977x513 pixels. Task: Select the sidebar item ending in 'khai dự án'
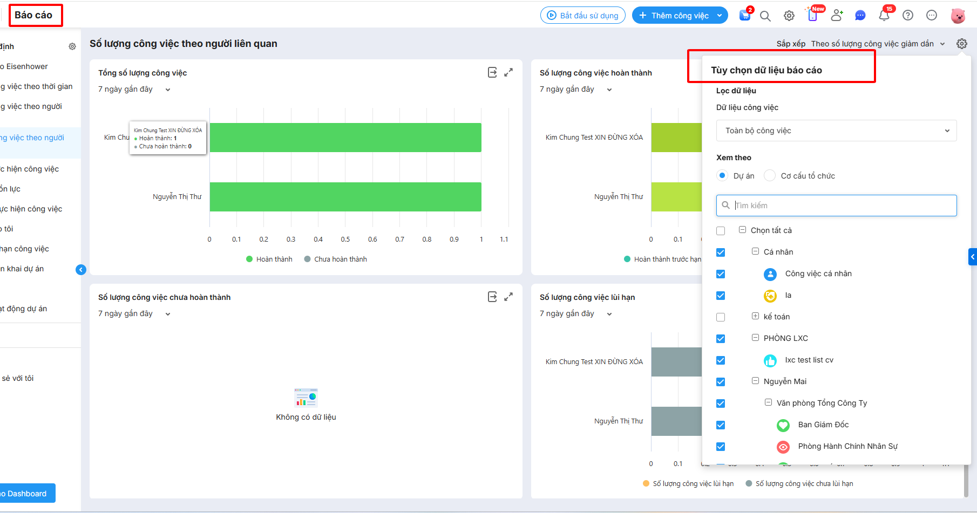point(23,269)
